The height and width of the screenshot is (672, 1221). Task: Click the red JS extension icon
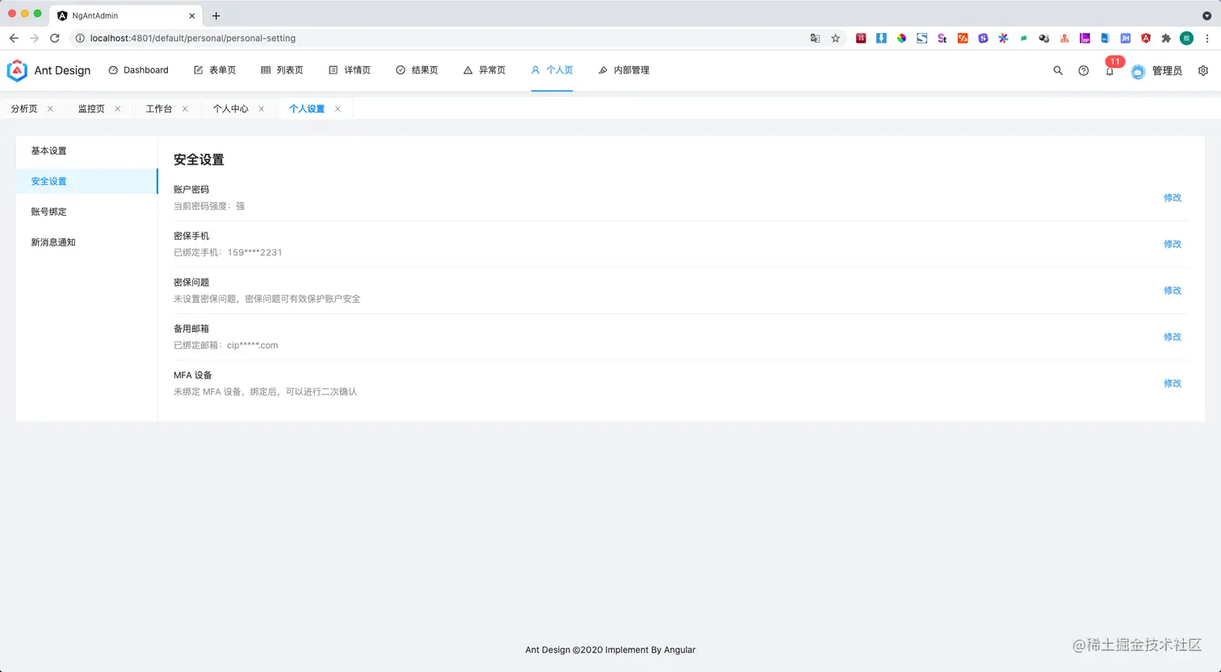(x=861, y=38)
